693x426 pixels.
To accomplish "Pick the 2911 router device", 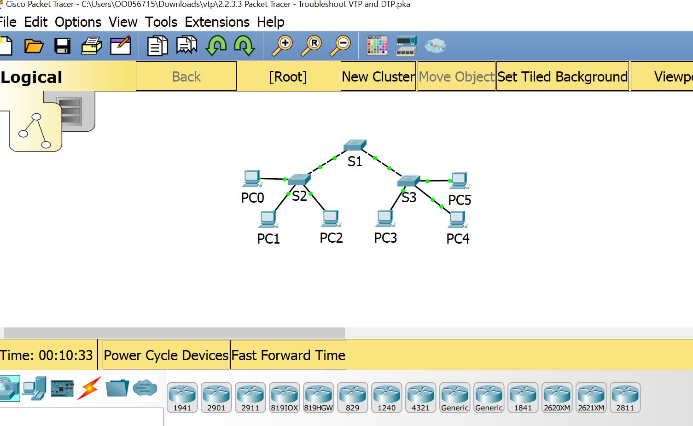I will pos(250,397).
